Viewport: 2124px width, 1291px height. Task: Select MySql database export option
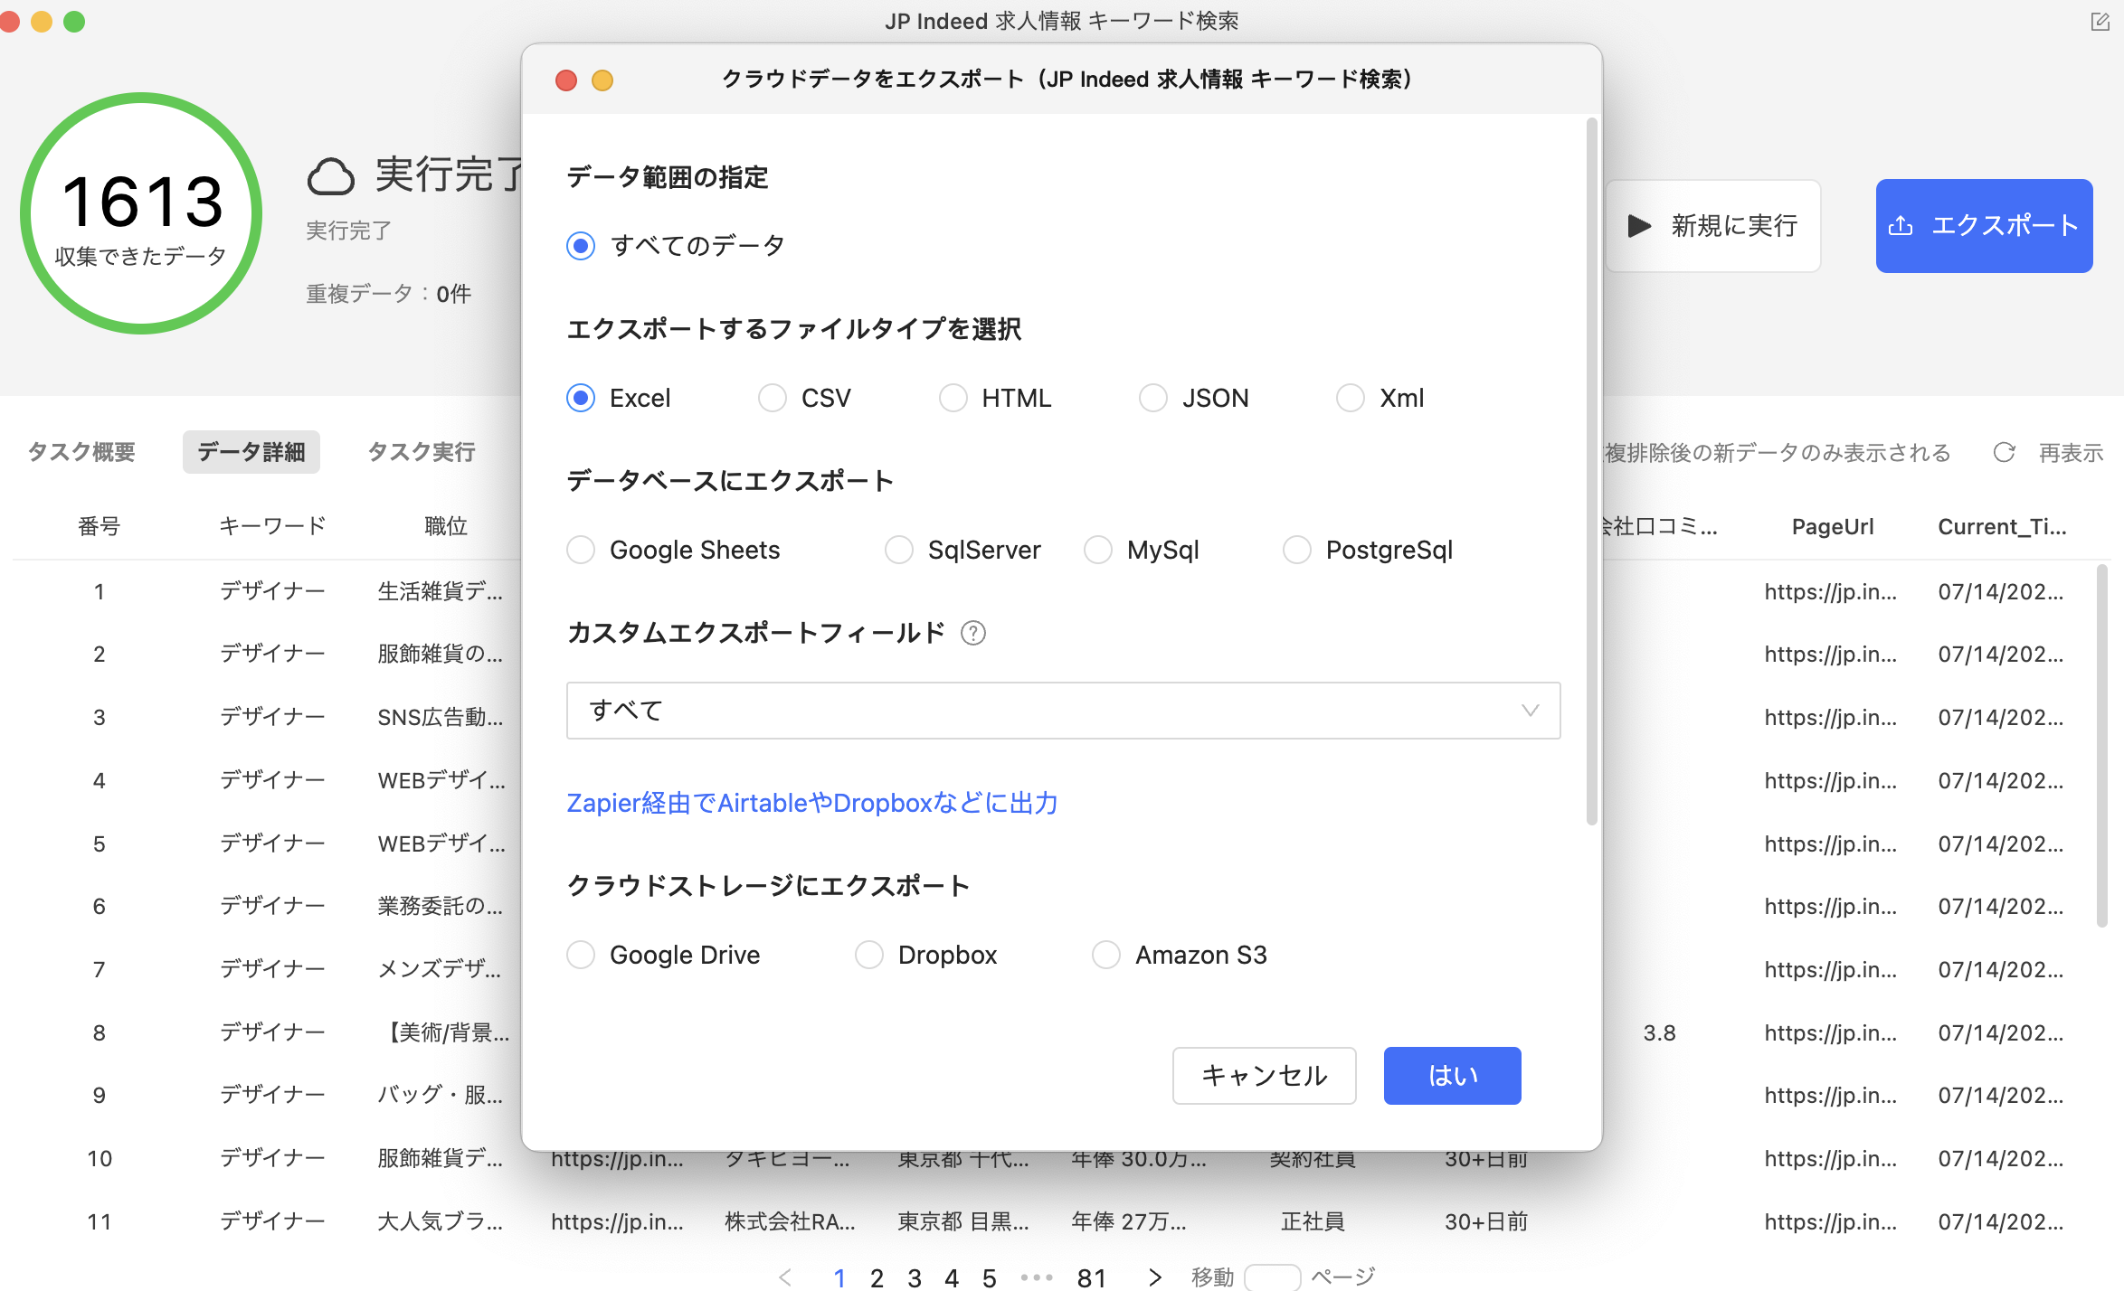pos(1098,550)
